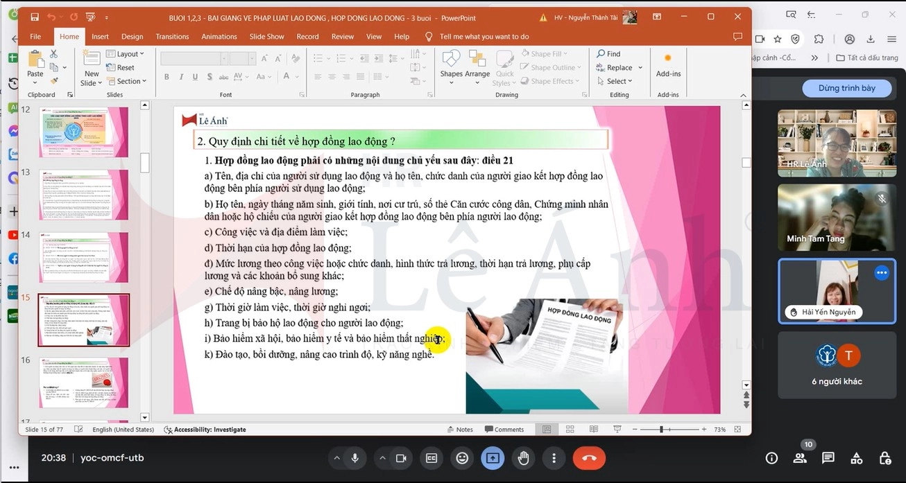
Task: Open the Section dropdown
Action: pyautogui.click(x=131, y=81)
